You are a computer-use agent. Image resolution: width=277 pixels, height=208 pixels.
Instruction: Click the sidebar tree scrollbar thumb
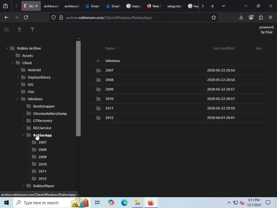point(78,89)
